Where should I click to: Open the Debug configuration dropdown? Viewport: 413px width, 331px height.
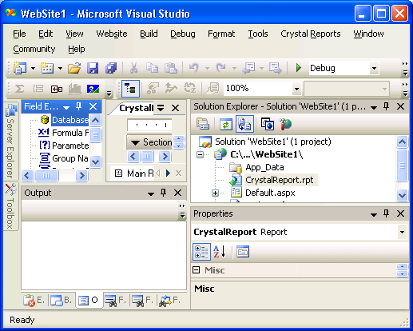coord(374,68)
